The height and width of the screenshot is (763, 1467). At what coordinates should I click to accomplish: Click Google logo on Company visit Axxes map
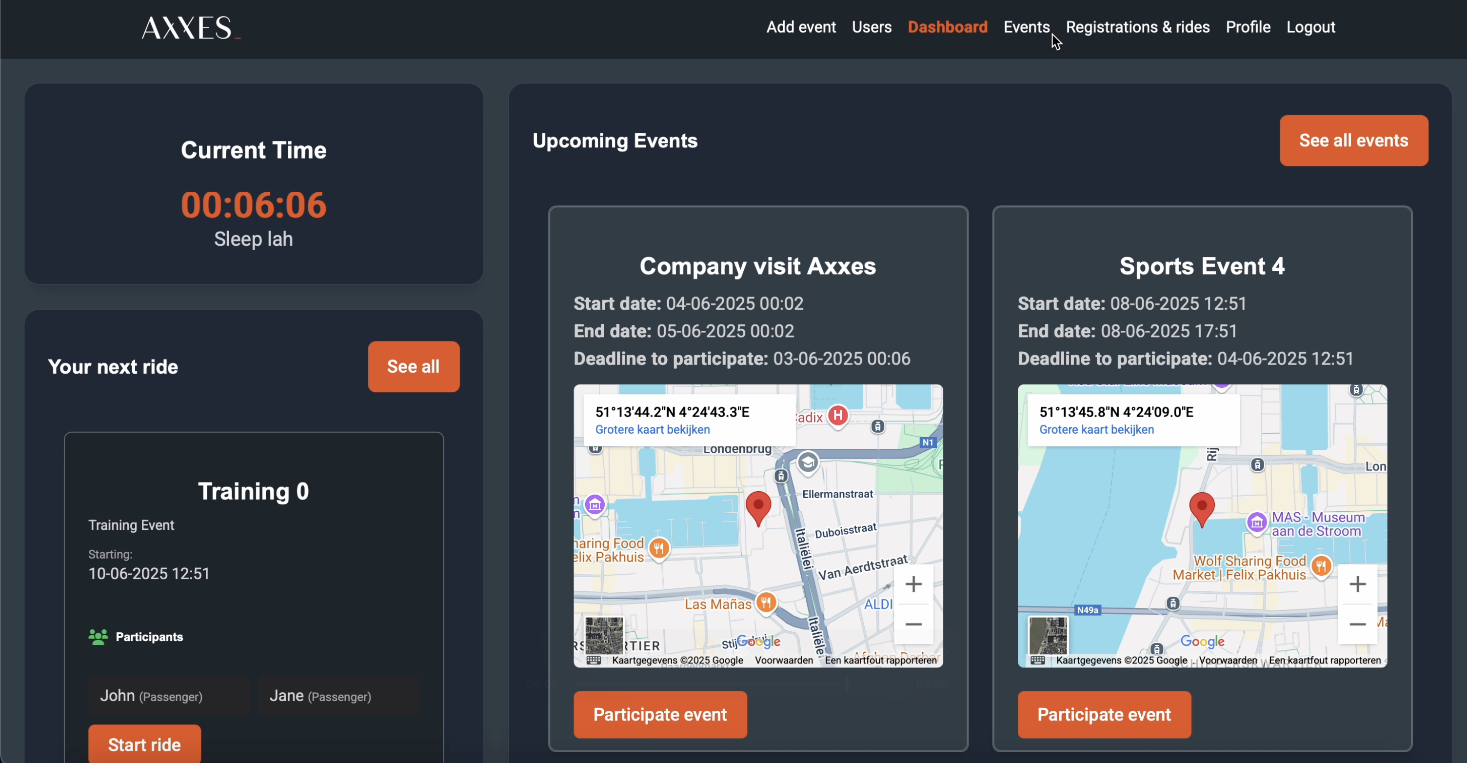tap(758, 641)
